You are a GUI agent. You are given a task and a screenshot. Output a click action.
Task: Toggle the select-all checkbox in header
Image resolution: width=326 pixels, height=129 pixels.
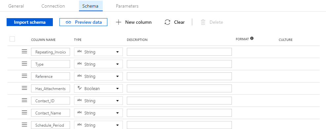click(x=12, y=39)
